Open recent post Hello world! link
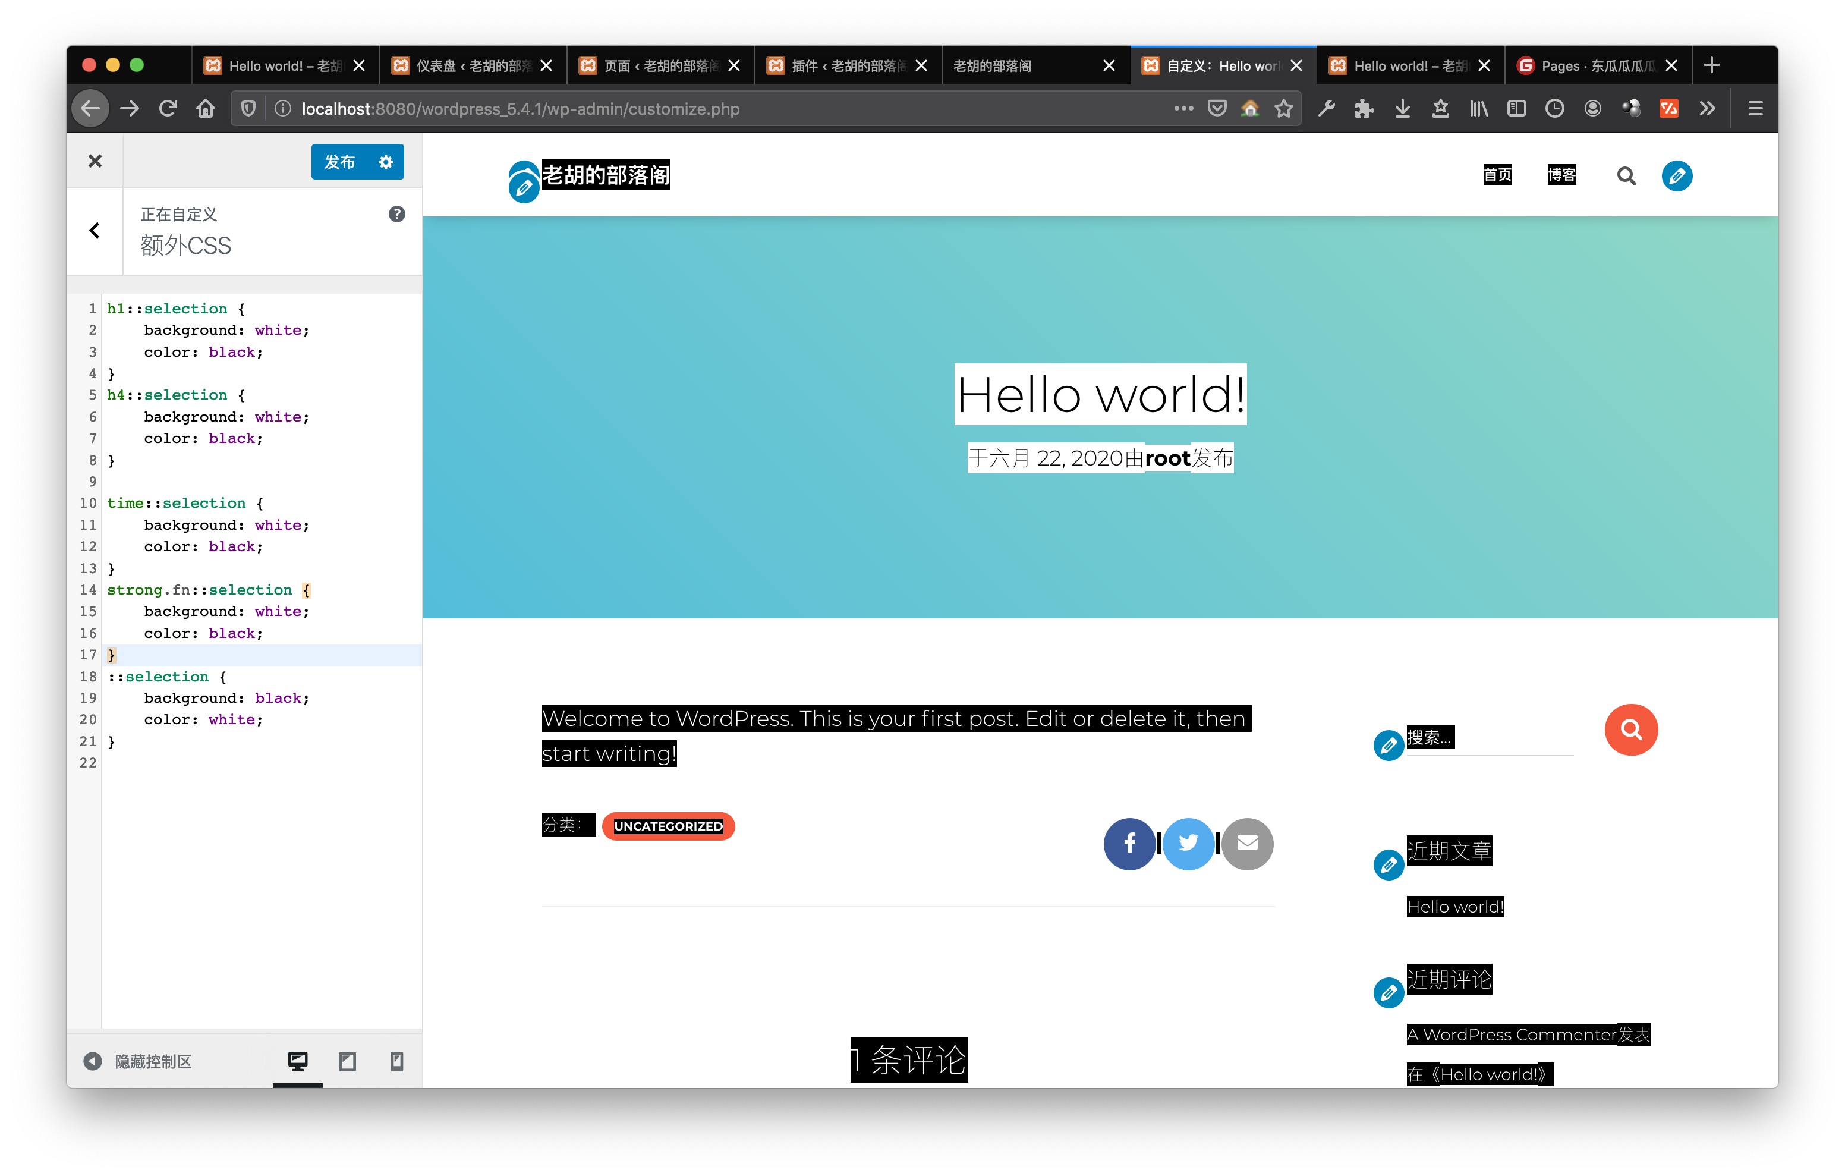This screenshot has width=1845, height=1176. tap(1455, 907)
